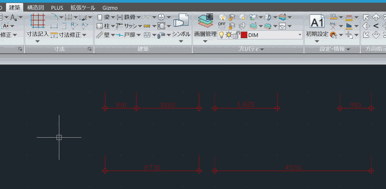Click the layer OFF icon
This screenshot has height=189, width=386.
[x=222, y=25]
